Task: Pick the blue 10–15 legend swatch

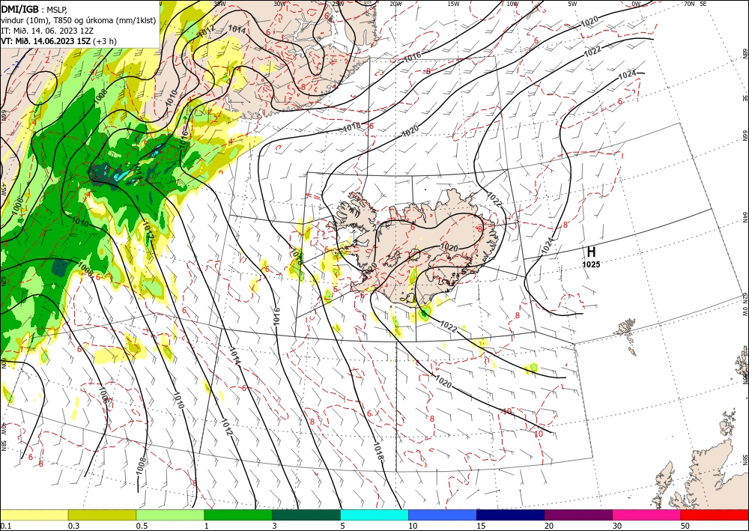Action: (443, 515)
